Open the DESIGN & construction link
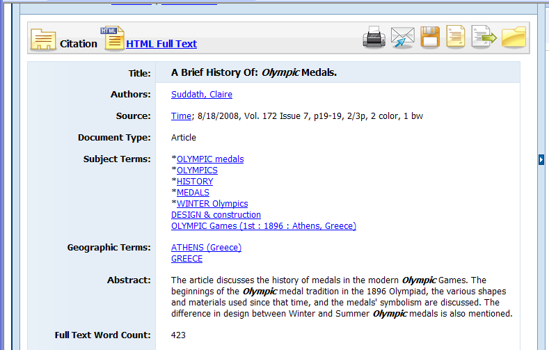This screenshot has height=350, width=549. click(216, 215)
